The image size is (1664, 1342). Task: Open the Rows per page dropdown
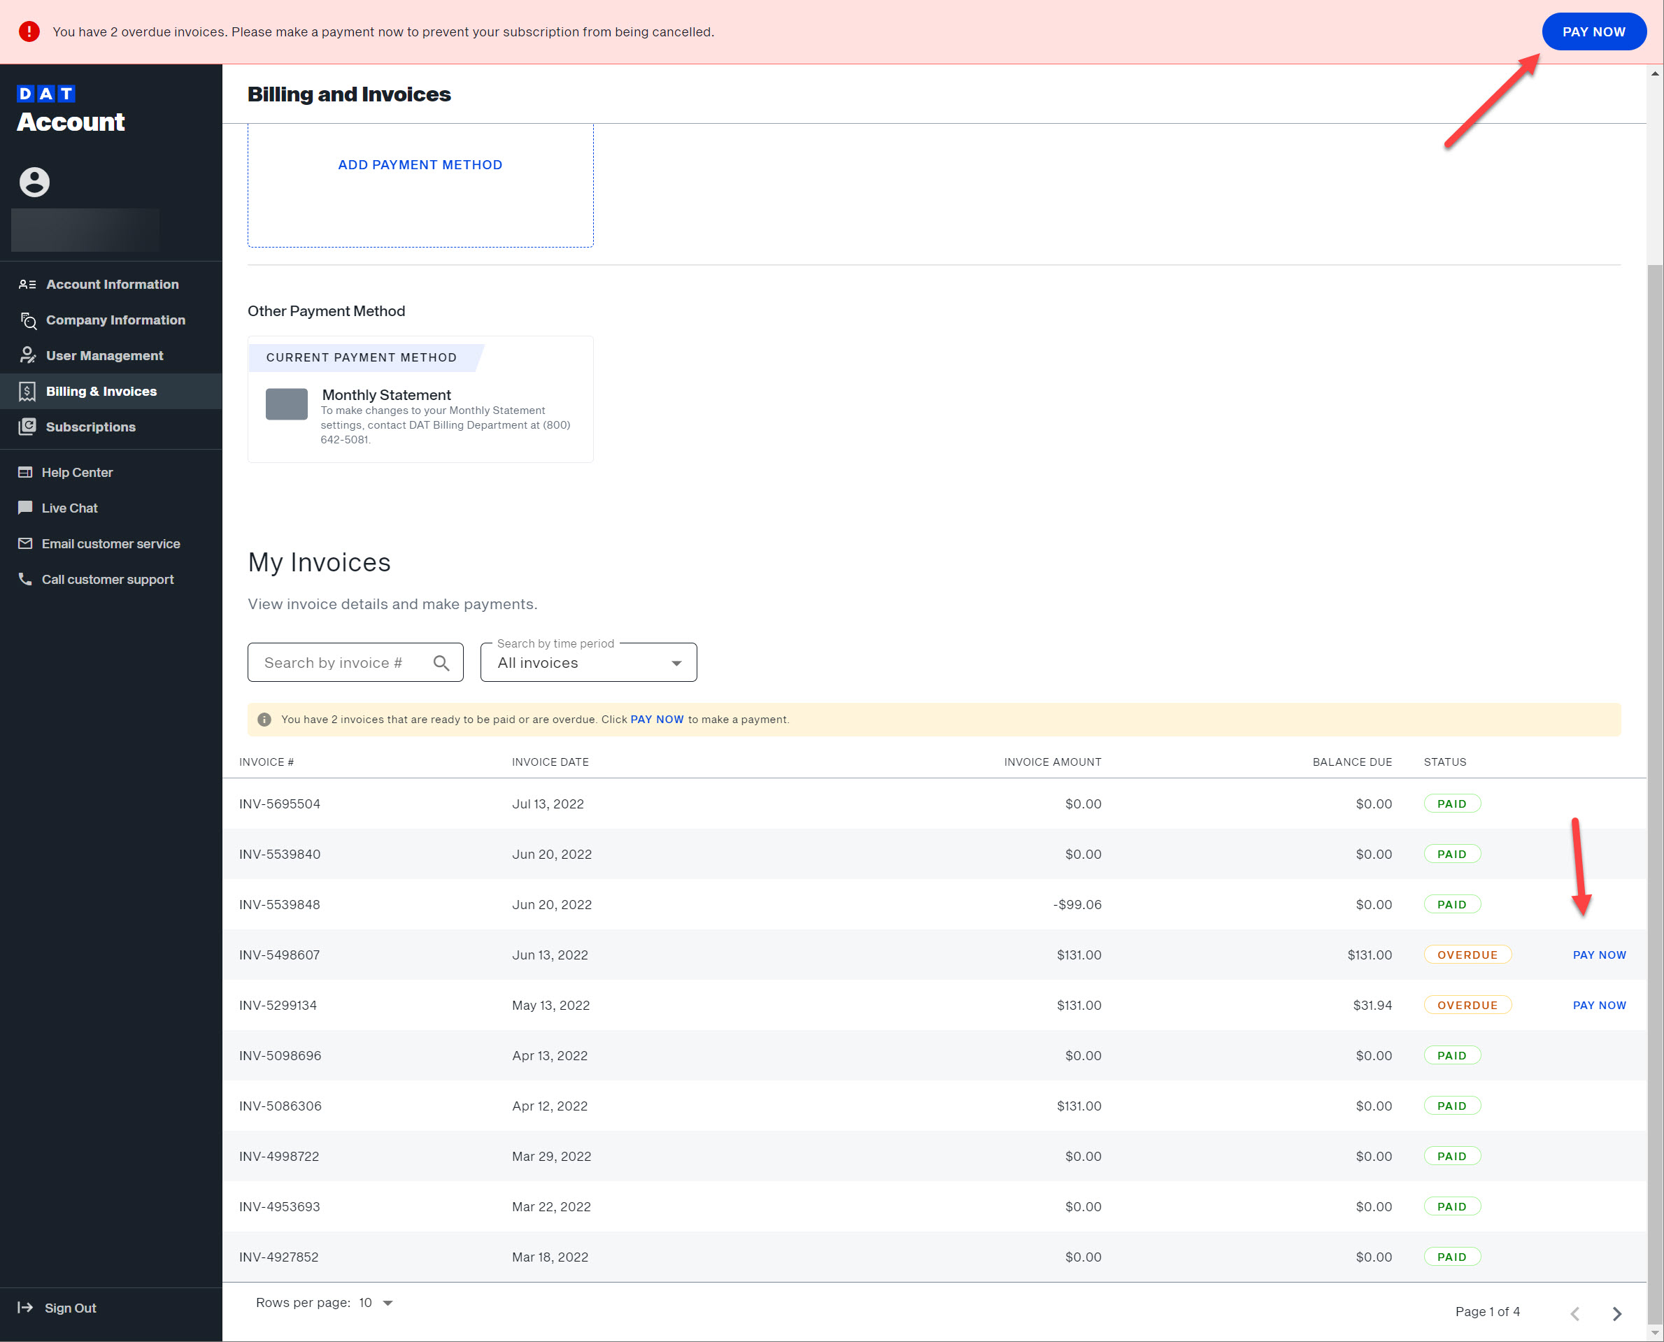click(x=376, y=1303)
